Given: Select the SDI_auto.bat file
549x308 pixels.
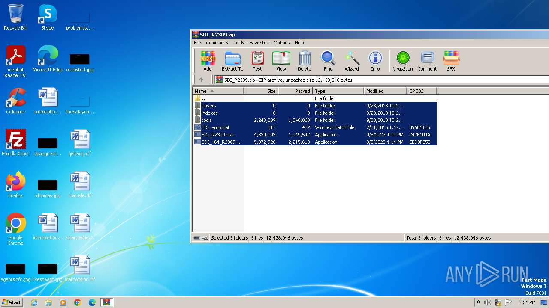Looking at the screenshot, I should click(x=315, y=127).
